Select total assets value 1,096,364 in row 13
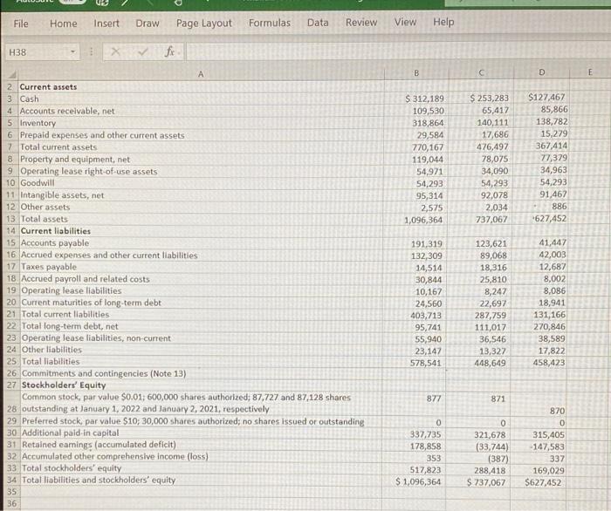Image resolution: width=611 pixels, height=511 pixels. (416, 220)
